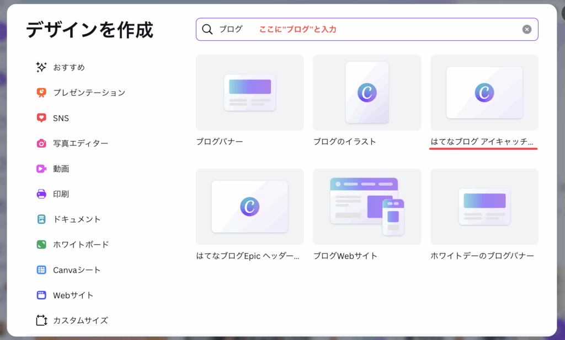Click the green ホワイトボード icon

(x=41, y=245)
